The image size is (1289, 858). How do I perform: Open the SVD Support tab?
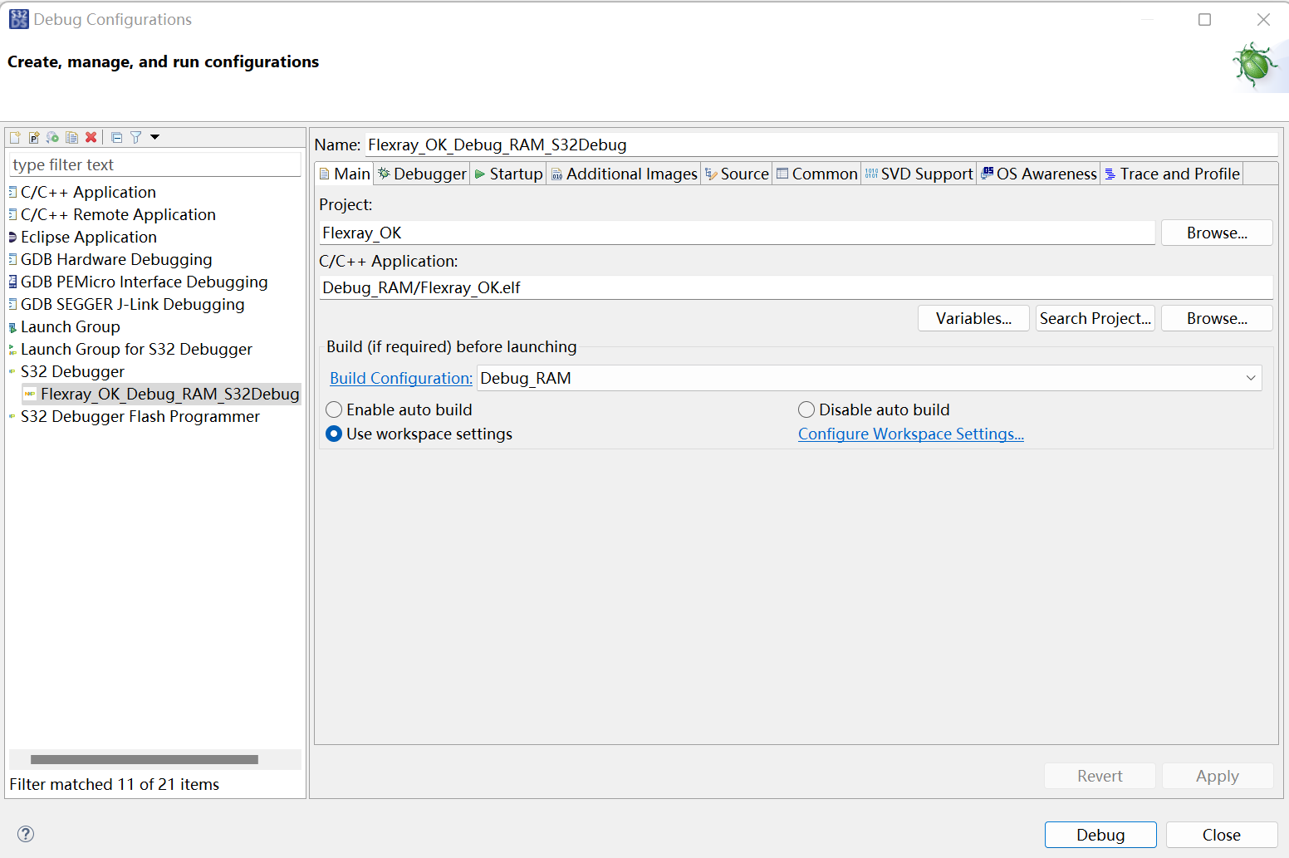[x=919, y=174]
